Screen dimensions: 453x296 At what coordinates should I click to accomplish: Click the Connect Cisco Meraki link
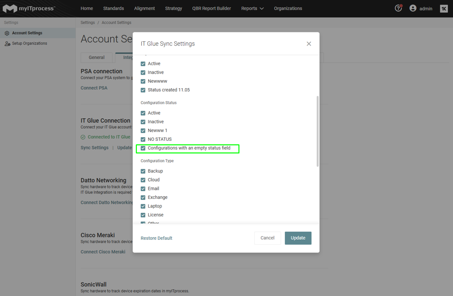coord(103,252)
